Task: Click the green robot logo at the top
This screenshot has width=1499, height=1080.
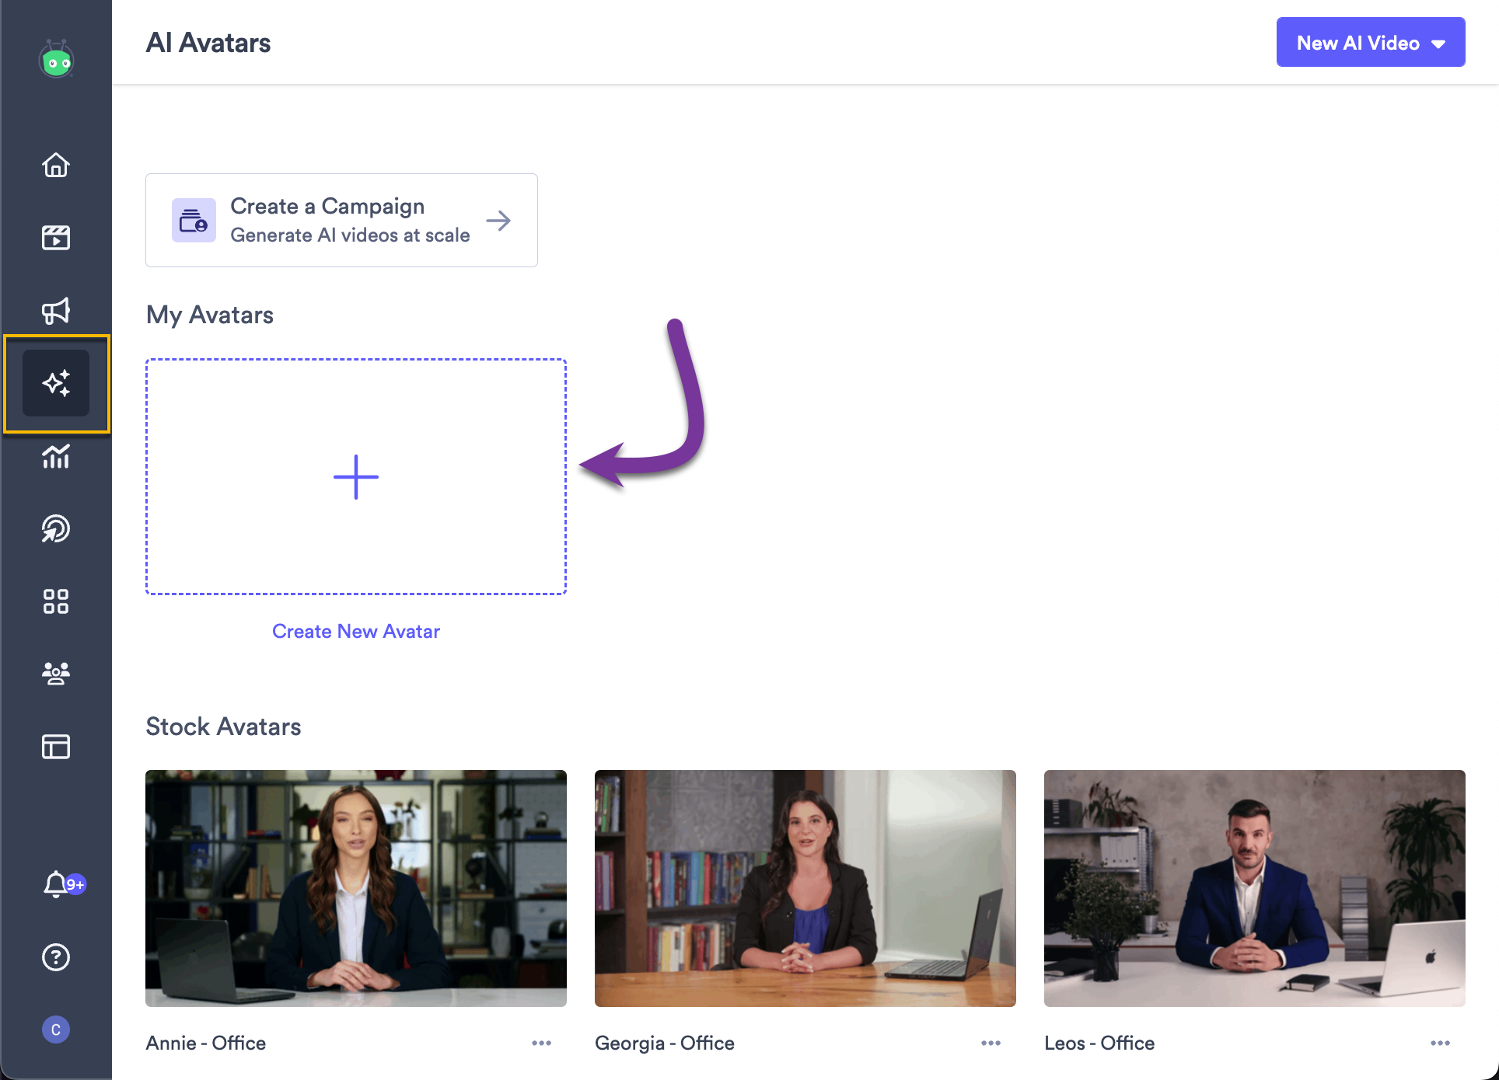Action: 55,58
